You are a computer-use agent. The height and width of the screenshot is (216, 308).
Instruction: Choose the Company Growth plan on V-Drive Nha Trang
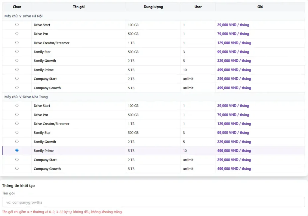tap(17, 169)
